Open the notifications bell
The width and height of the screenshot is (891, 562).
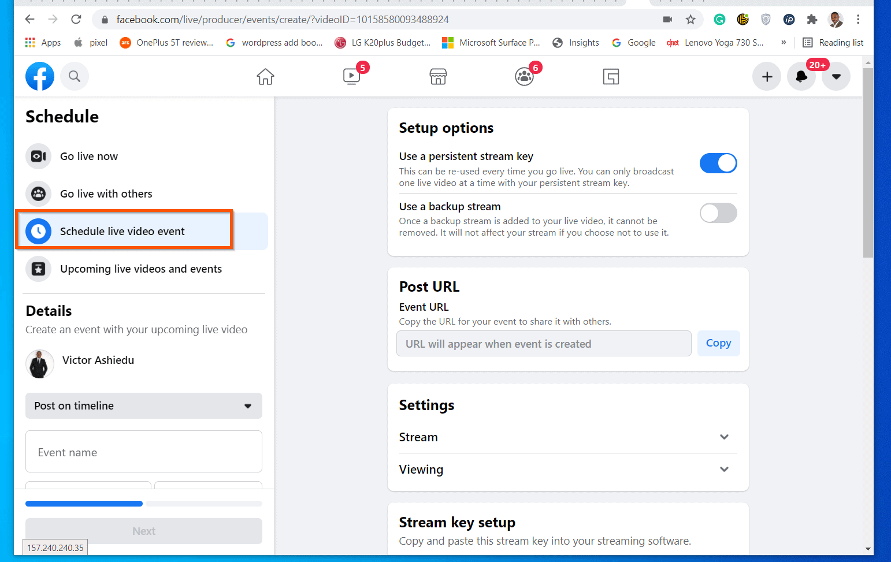pos(801,76)
